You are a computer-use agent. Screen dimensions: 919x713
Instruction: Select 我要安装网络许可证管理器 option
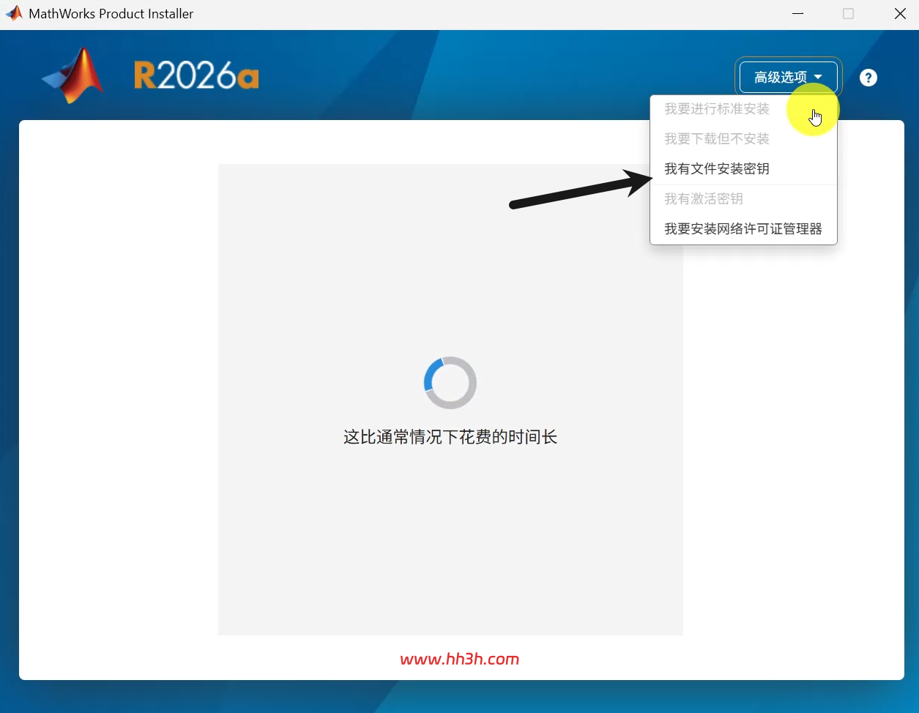(743, 229)
